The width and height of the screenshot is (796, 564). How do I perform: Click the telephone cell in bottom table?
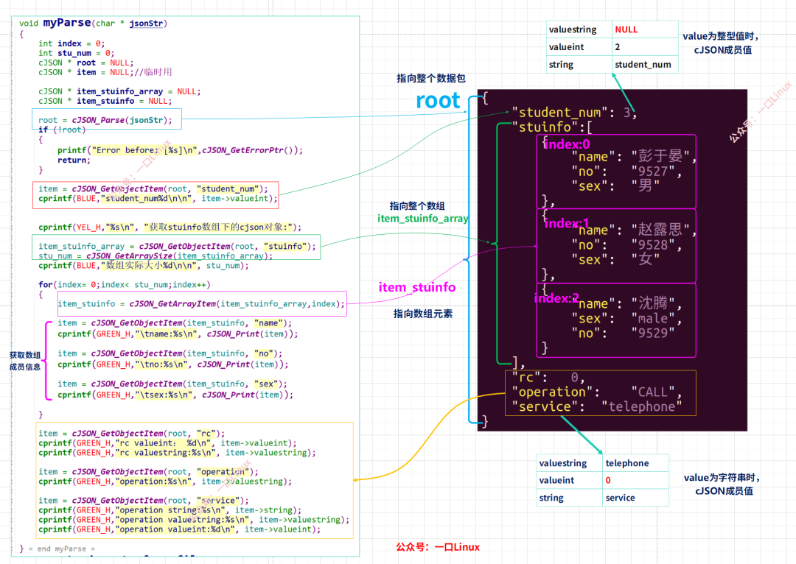pyautogui.click(x=635, y=463)
